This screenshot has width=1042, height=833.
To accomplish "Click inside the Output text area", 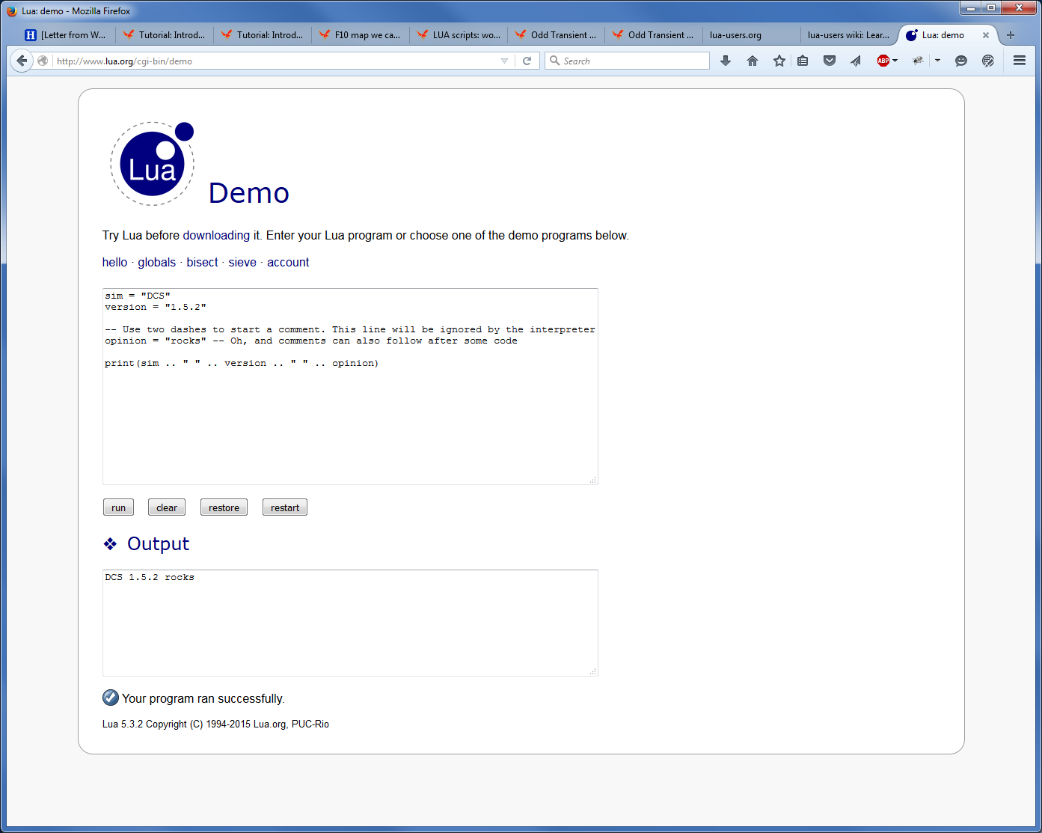I will 350,623.
